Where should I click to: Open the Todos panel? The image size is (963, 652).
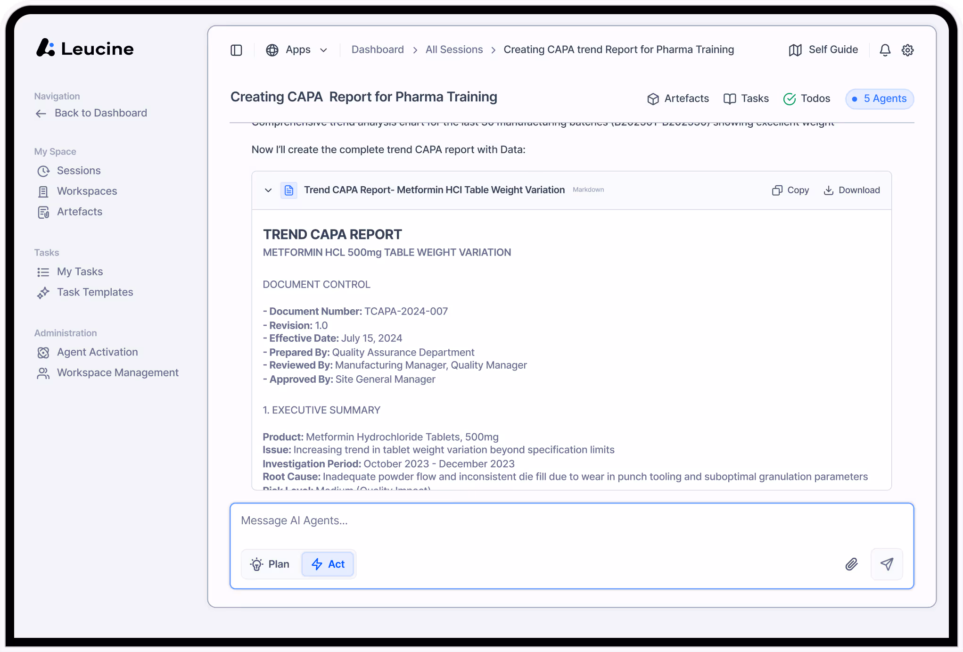(807, 99)
